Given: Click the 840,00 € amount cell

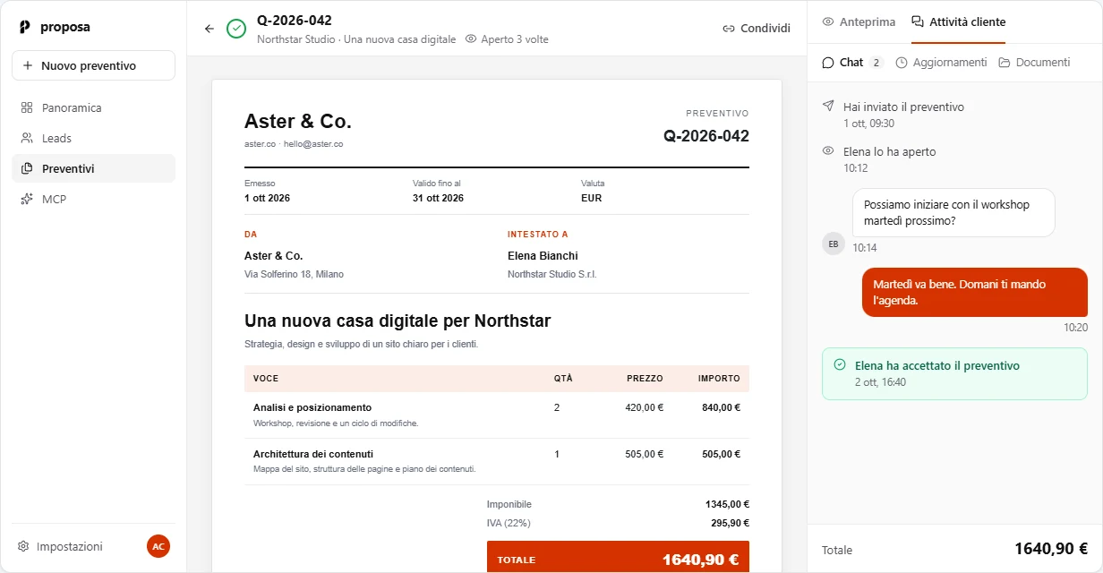Looking at the screenshot, I should (721, 407).
